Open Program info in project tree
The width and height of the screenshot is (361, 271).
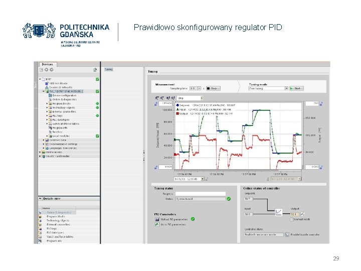(x=60, y=128)
